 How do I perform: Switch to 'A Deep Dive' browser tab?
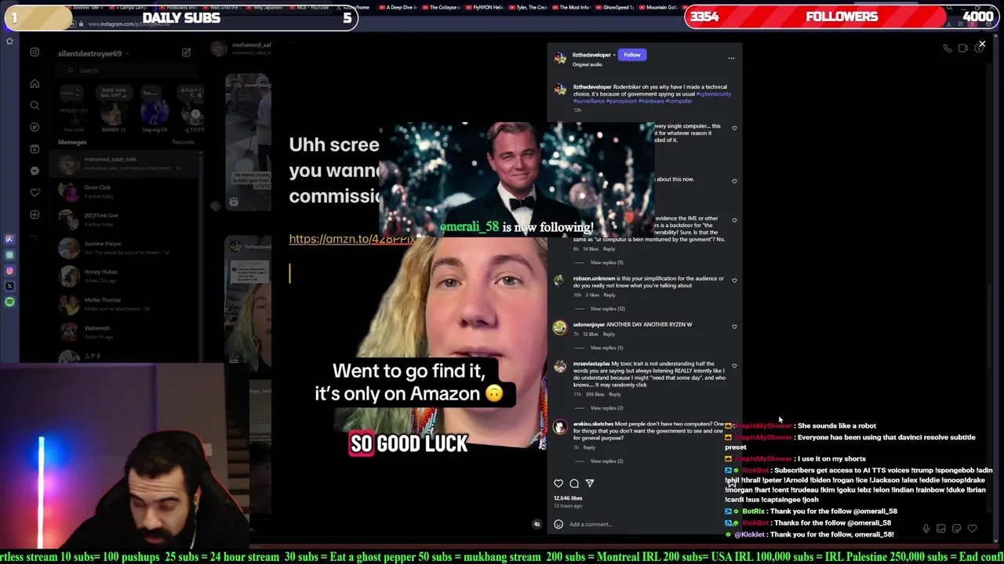(401, 7)
